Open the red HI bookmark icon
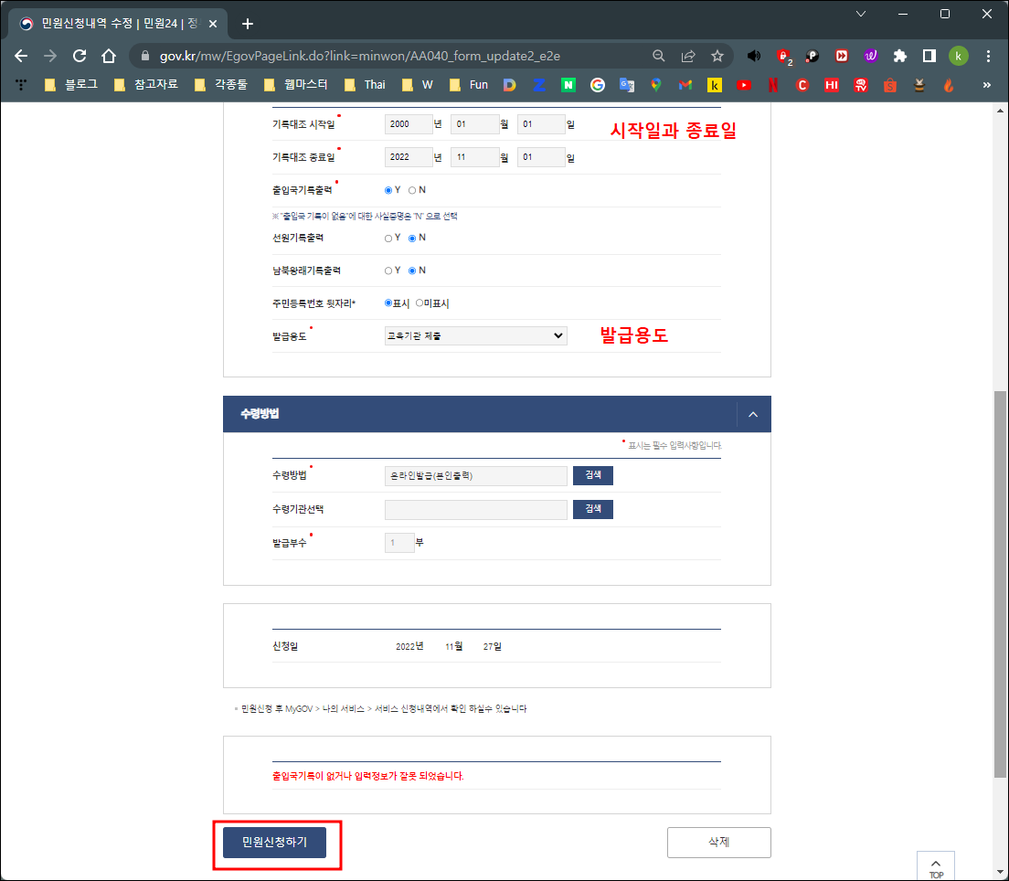Image resolution: width=1009 pixels, height=881 pixels. 832,85
